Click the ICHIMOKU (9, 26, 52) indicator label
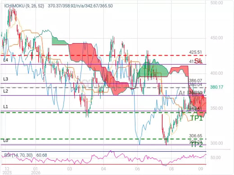This screenshot has height=175, width=234. tap(24, 6)
